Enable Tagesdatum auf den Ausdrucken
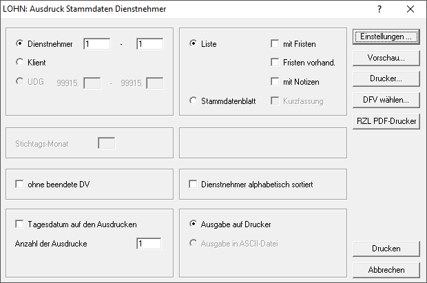Screen dimensions: 427x283 point(19,224)
